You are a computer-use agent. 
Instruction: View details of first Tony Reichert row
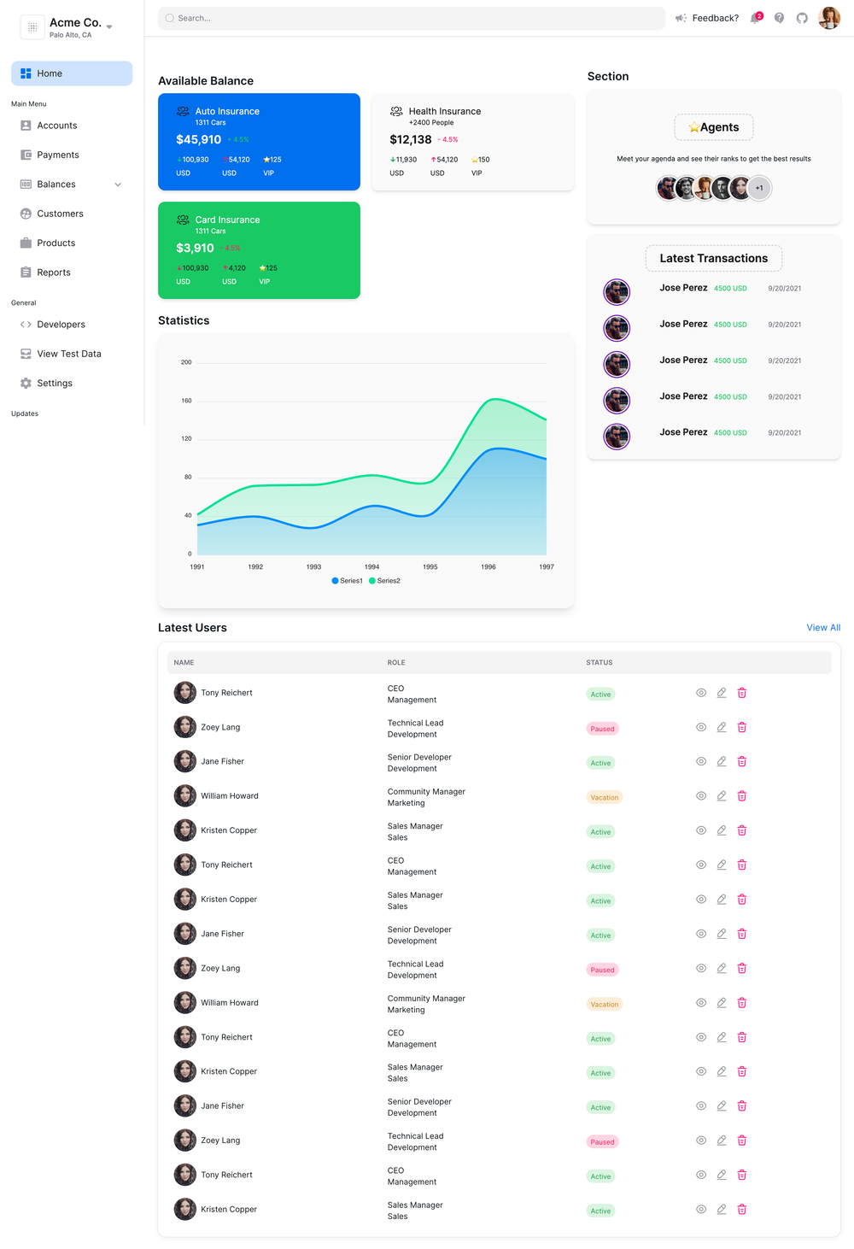[701, 693]
